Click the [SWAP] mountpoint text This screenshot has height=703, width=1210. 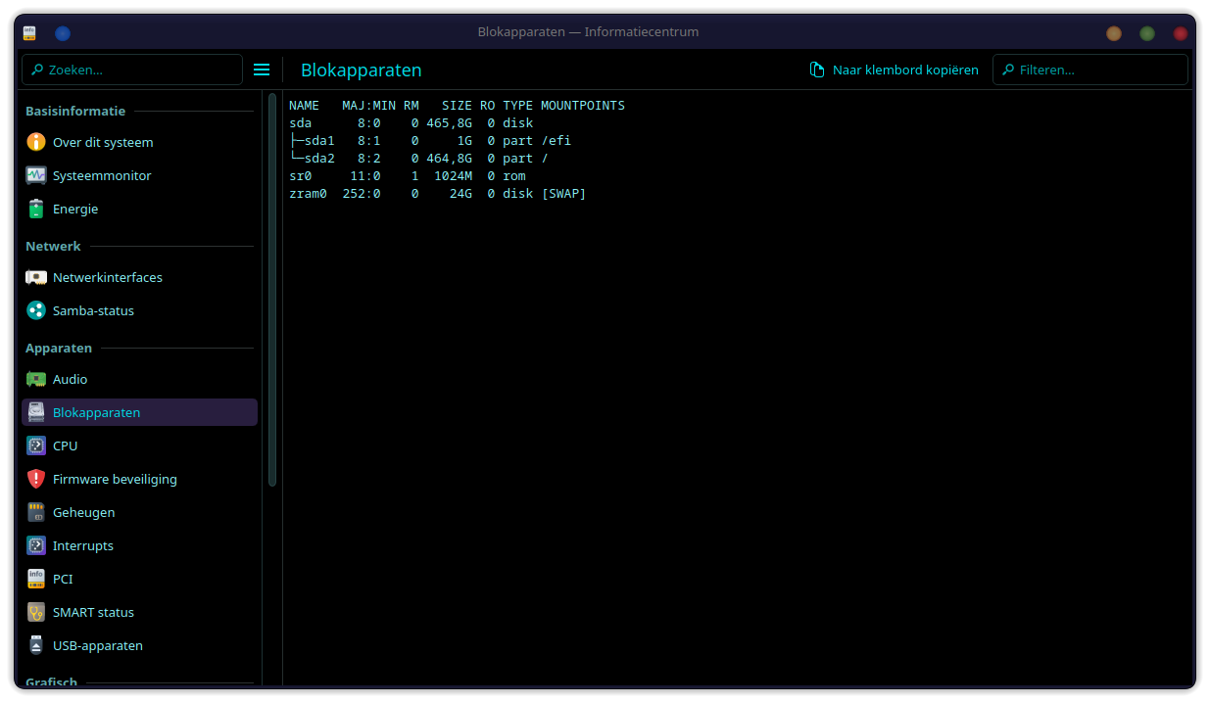563,194
